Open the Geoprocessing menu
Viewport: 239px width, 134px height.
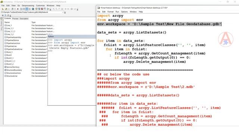pyautogui.click(x=28, y=6)
